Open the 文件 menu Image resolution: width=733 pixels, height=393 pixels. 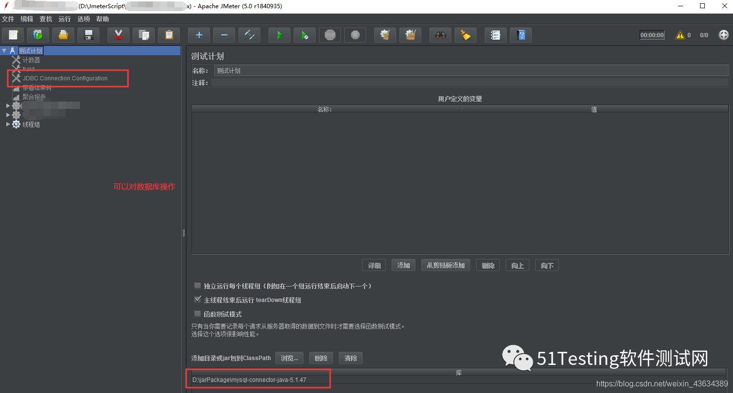pos(8,19)
